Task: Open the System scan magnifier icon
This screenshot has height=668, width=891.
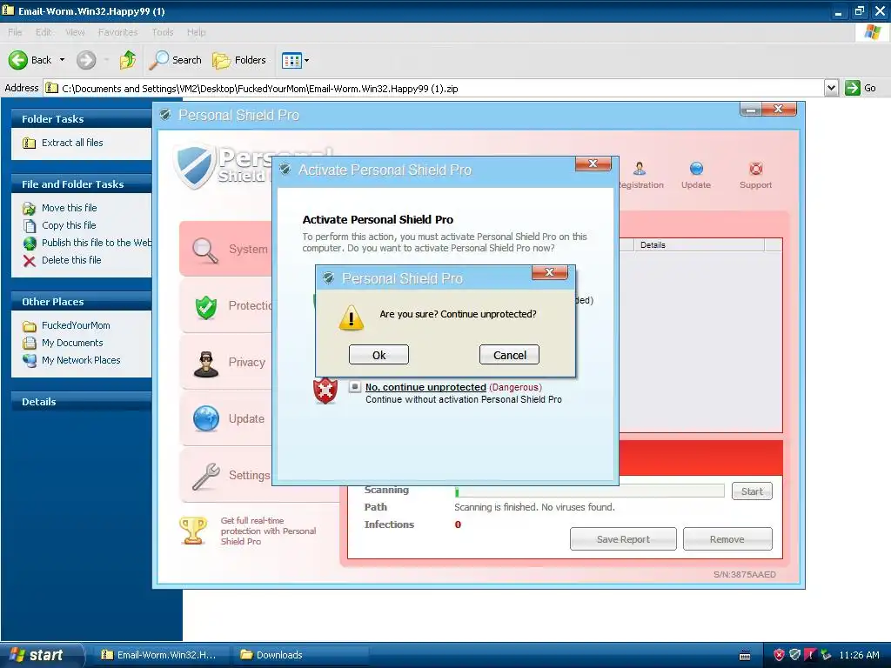Action: coord(204,250)
